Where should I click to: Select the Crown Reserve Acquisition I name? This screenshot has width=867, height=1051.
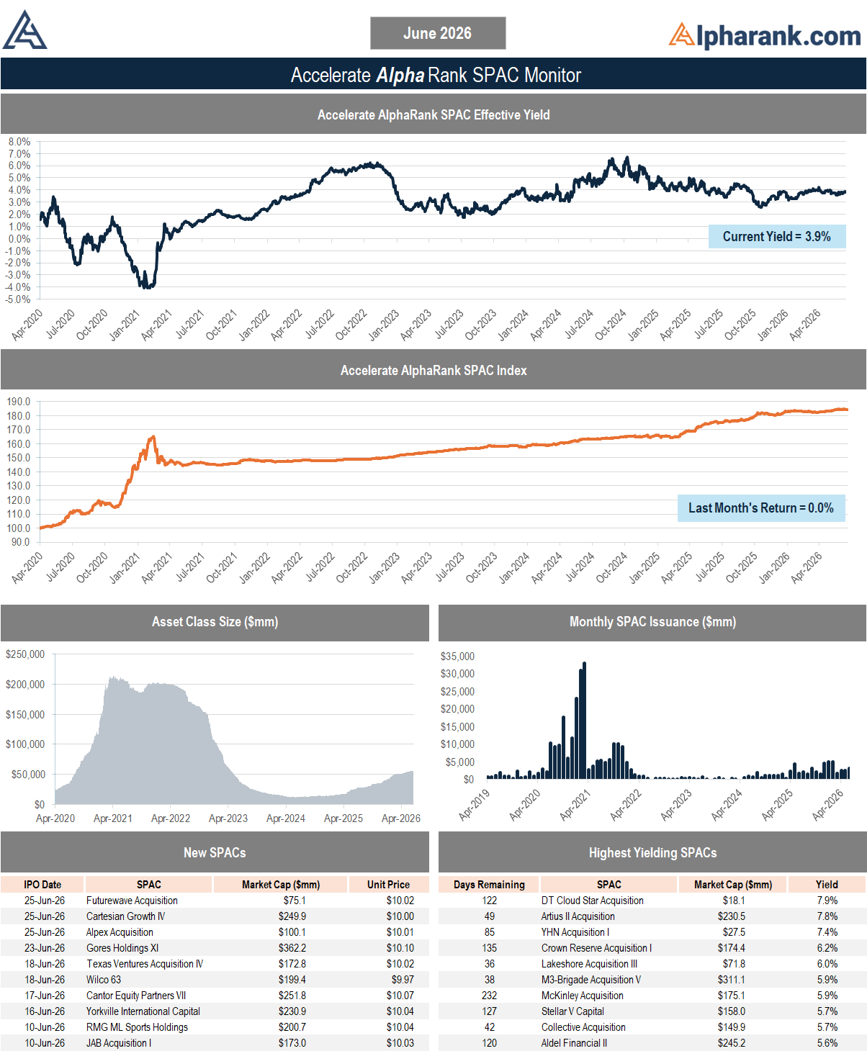(x=597, y=948)
